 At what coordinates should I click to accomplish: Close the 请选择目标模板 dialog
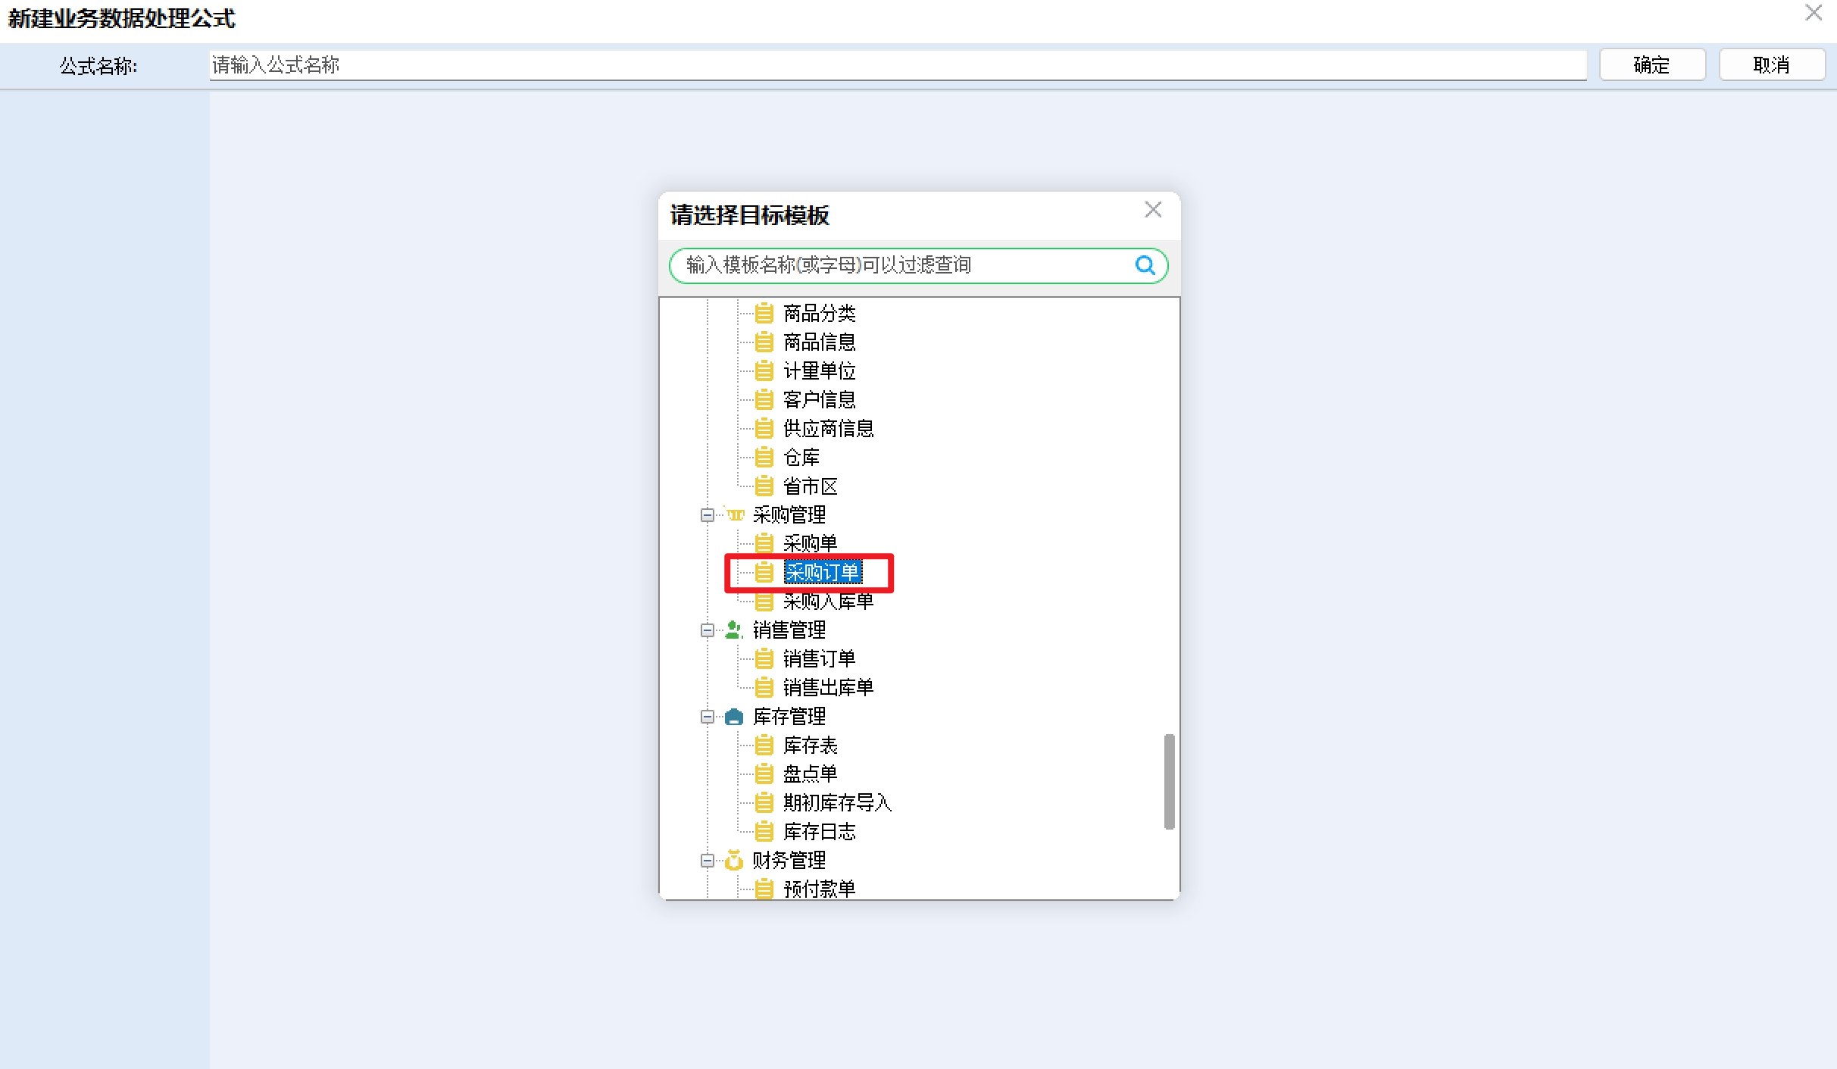coord(1153,210)
